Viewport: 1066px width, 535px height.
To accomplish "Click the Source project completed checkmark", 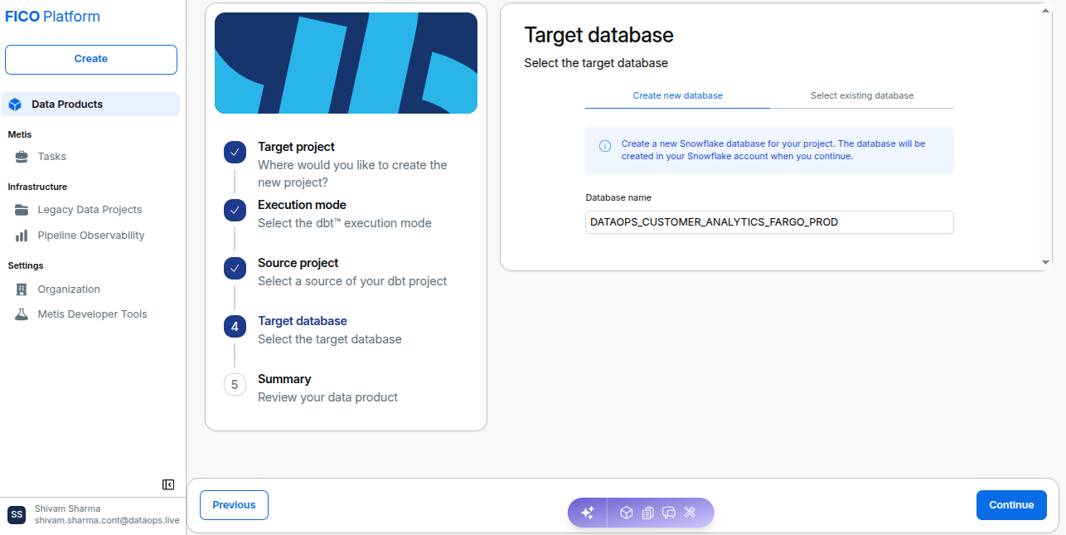I will point(235,269).
